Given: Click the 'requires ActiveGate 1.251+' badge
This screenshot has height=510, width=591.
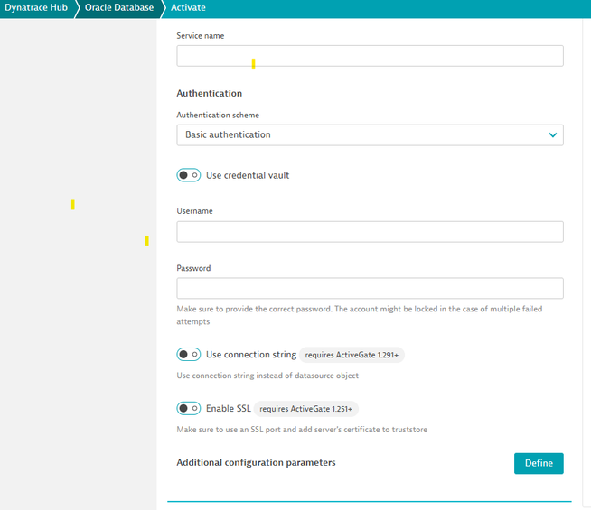Looking at the screenshot, I should pyautogui.click(x=306, y=410).
